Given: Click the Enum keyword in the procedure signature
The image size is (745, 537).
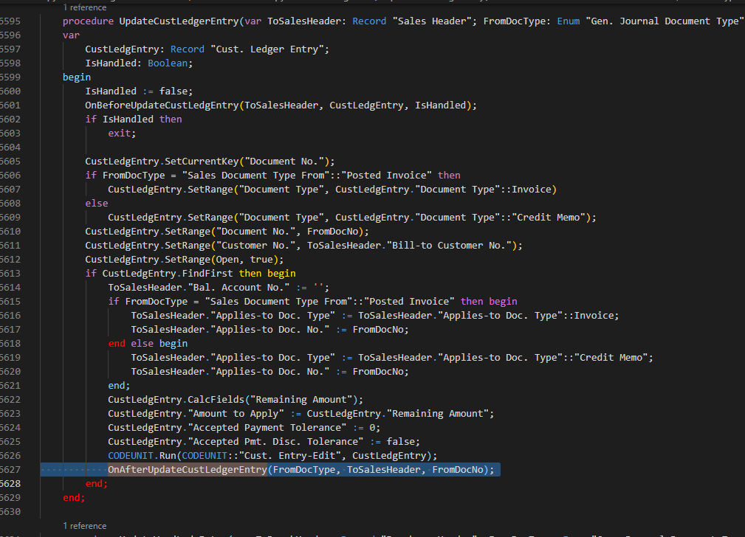Looking at the screenshot, I should (567, 21).
